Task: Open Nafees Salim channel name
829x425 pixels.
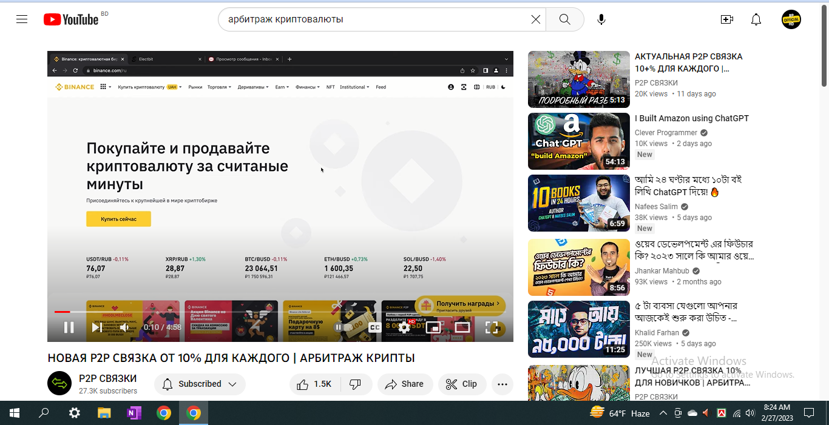Action: pyautogui.click(x=656, y=207)
